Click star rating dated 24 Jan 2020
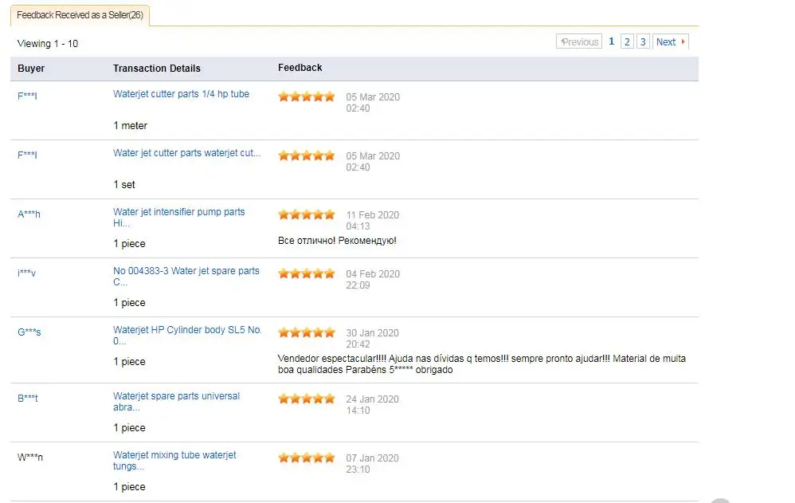The width and height of the screenshot is (795, 503). 307,399
